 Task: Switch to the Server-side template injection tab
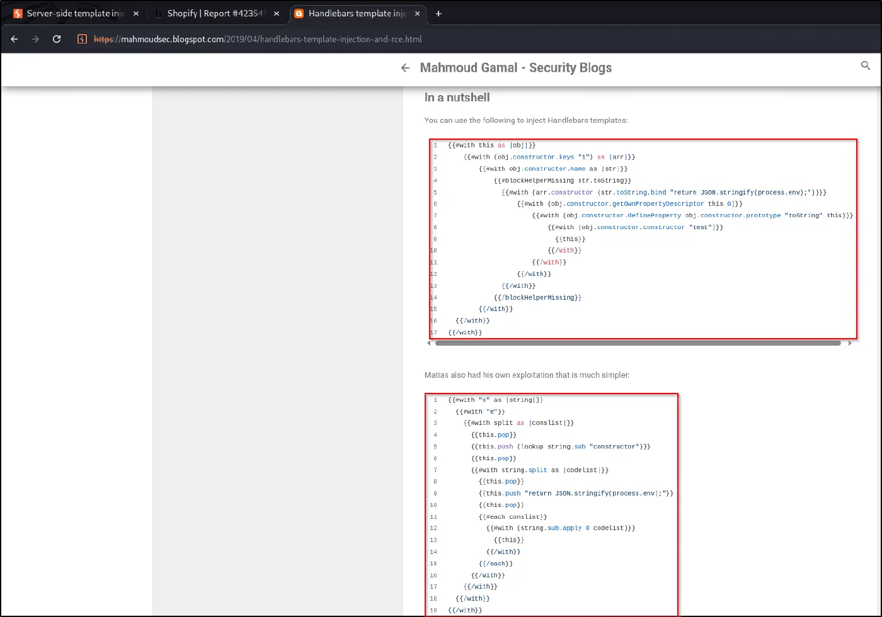point(76,13)
